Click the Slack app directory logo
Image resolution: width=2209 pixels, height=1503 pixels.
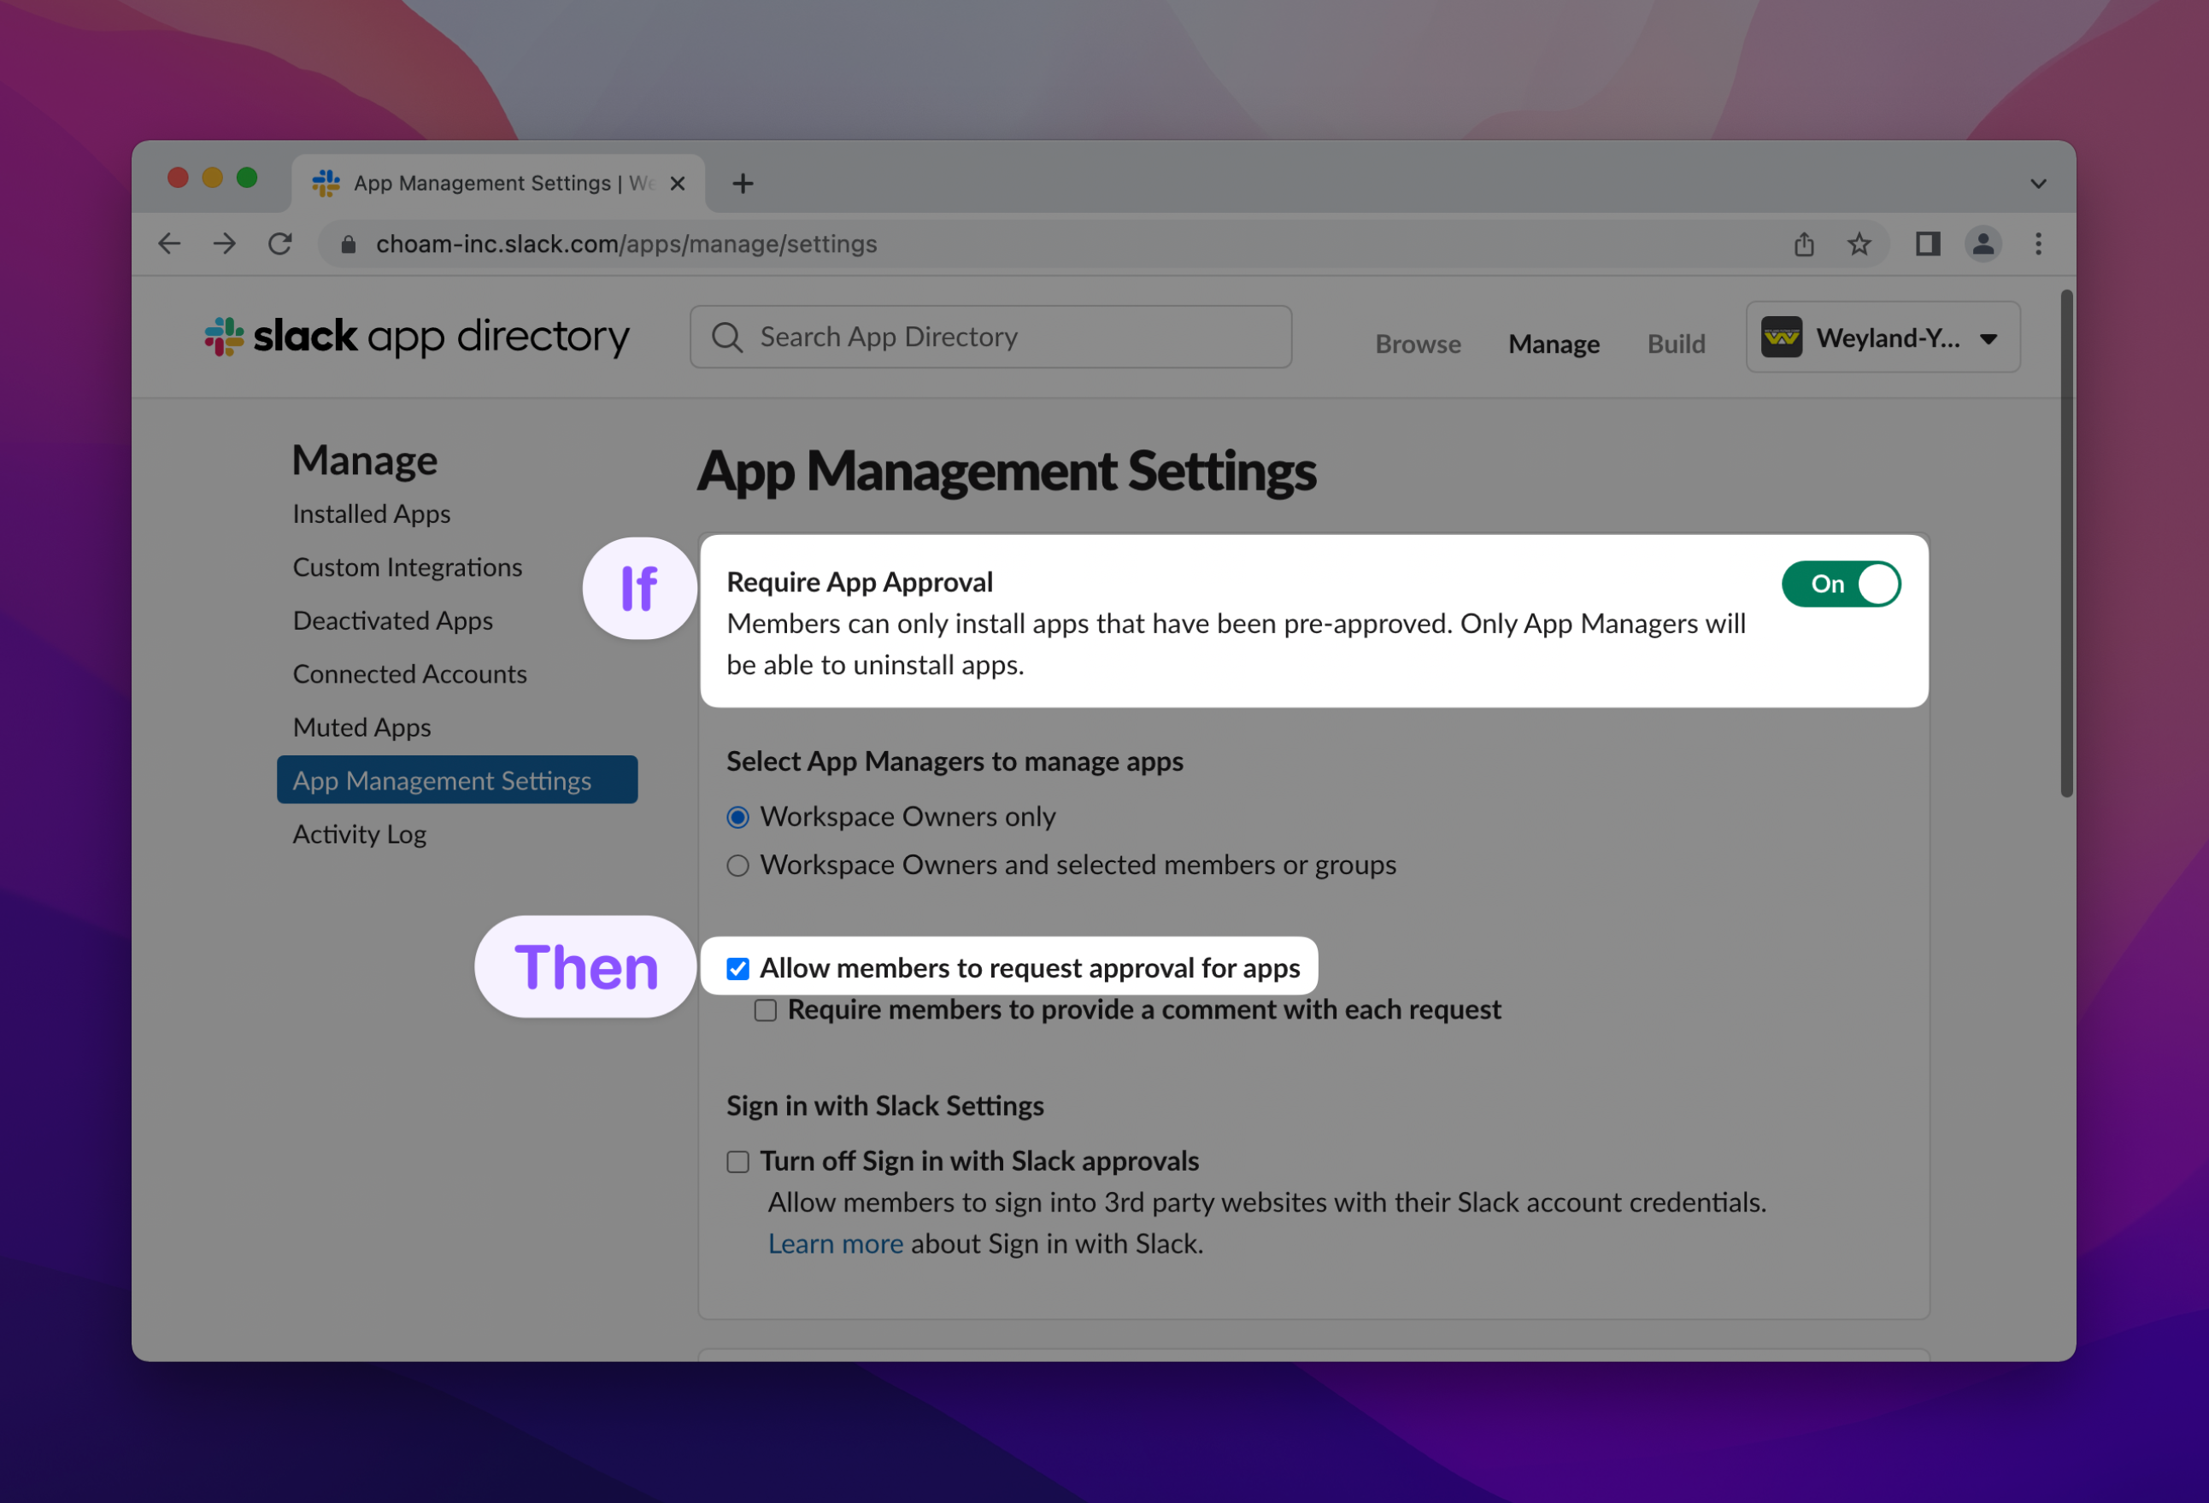coord(416,337)
